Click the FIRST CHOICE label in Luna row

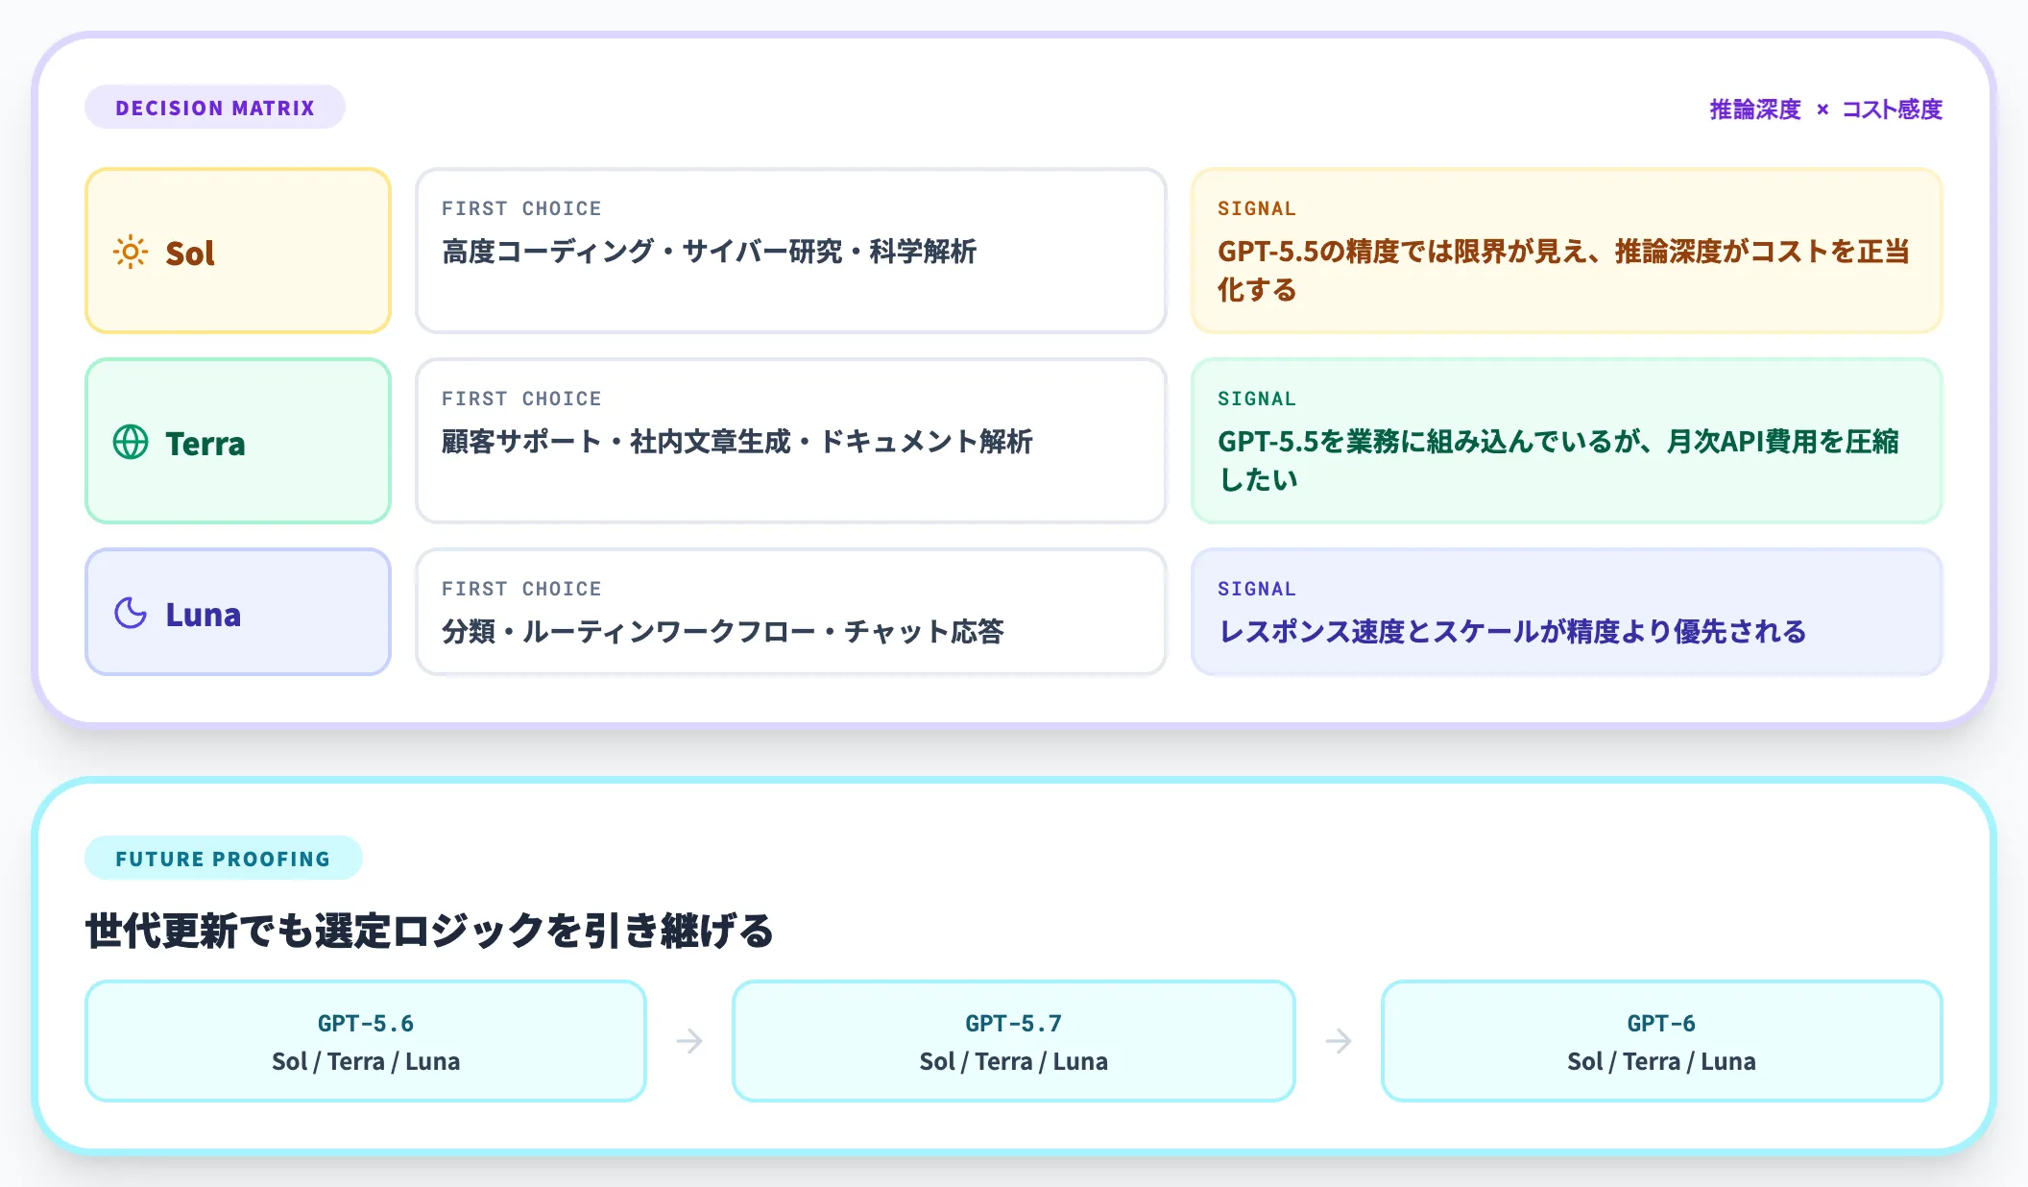click(x=521, y=589)
